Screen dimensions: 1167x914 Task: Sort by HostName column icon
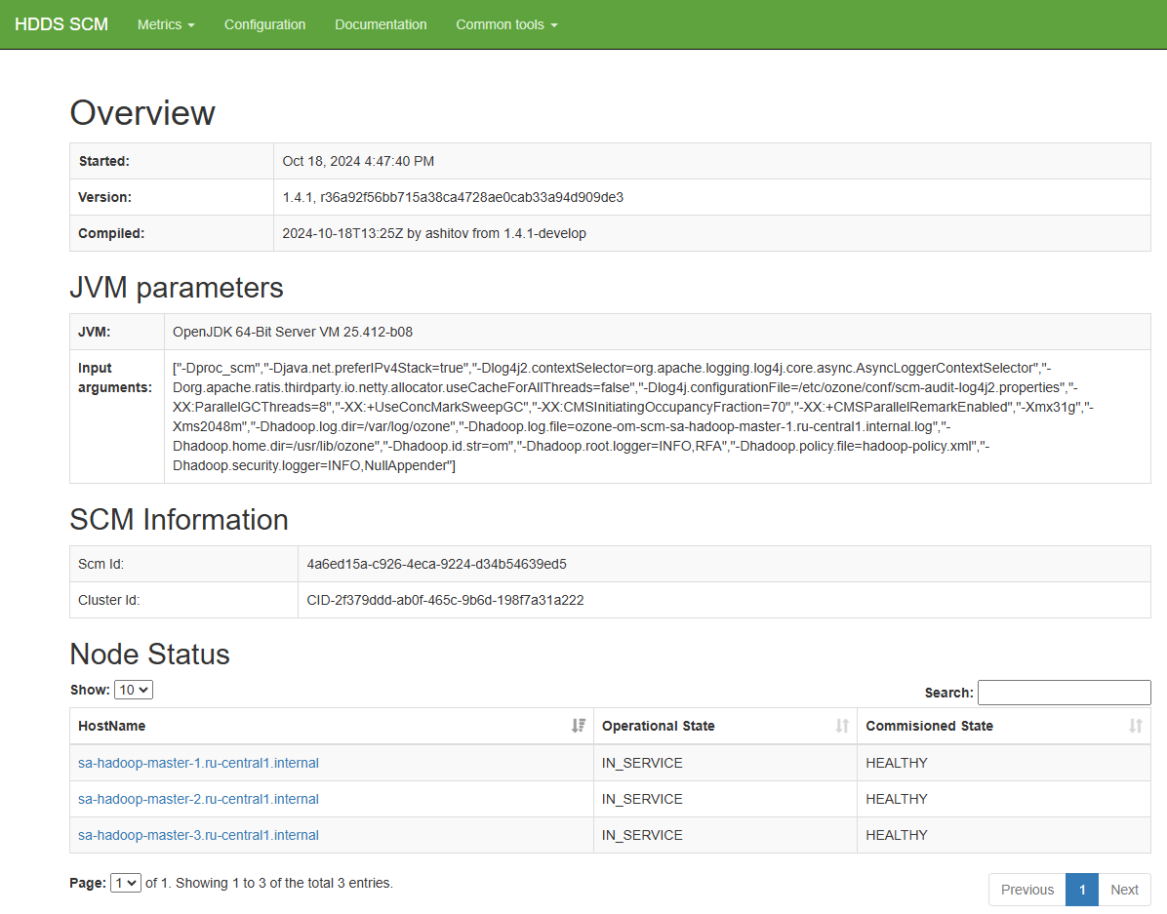[x=579, y=726]
